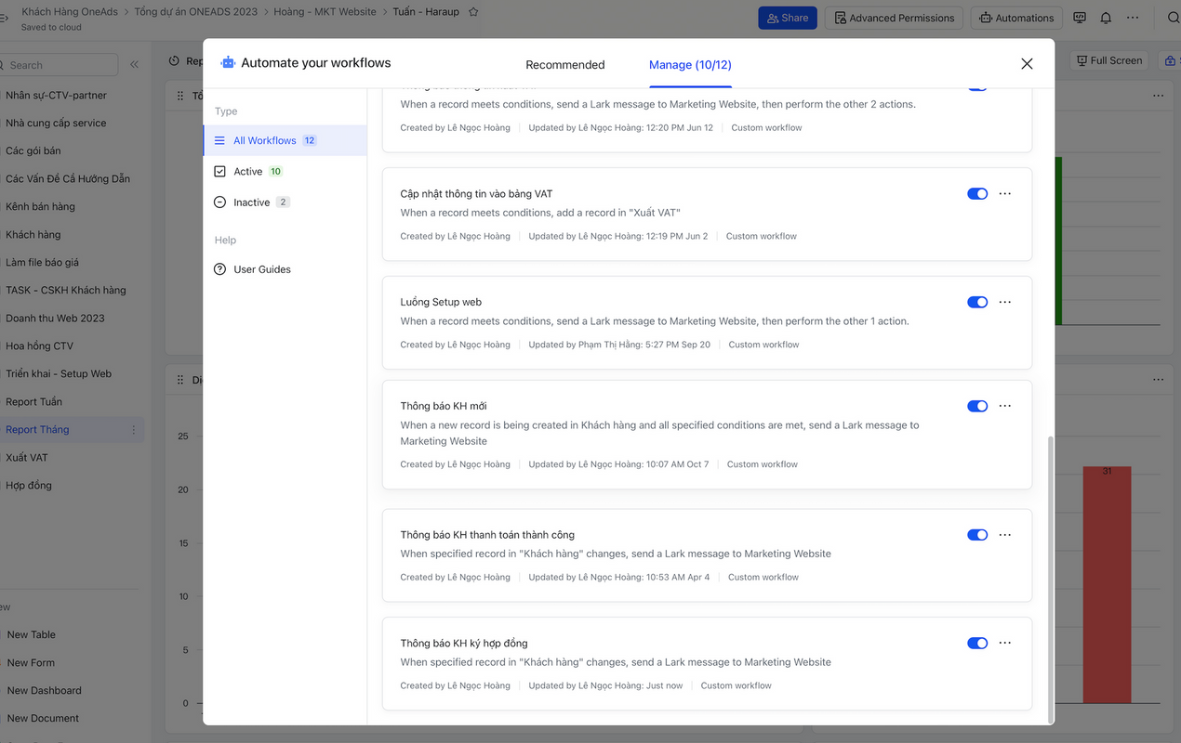The width and height of the screenshot is (1181, 743).
Task: Collapse the sidebar with double chevron icon
Action: (x=134, y=65)
